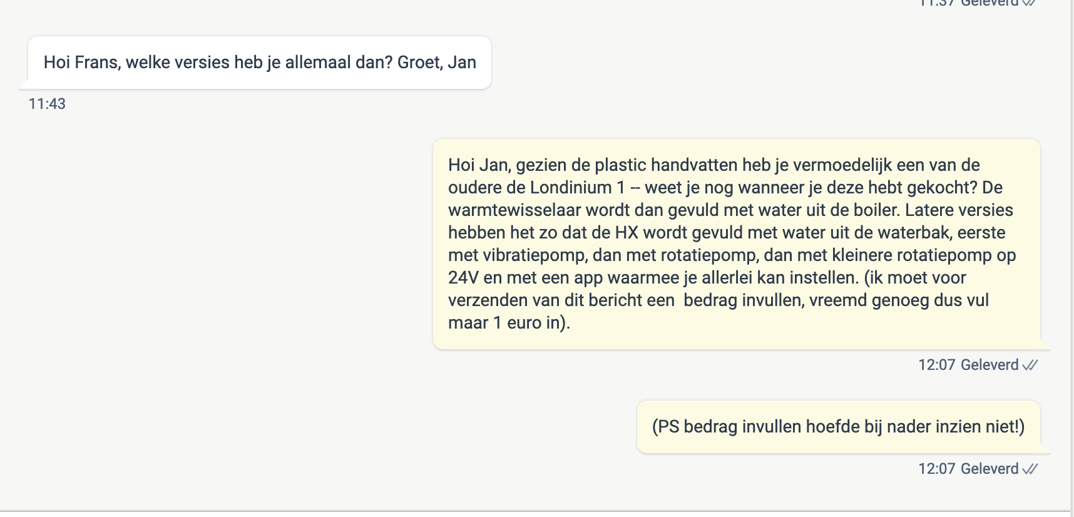Click "24V" in the long message
Image resolution: width=1074 pixels, height=517 pixels.
[x=463, y=278]
